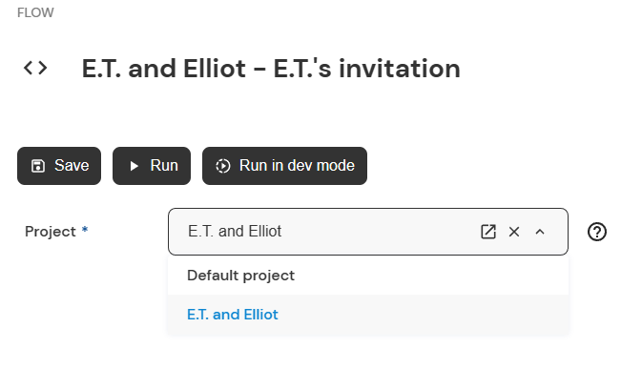
Task: Select the Default project option
Action: click(368, 276)
